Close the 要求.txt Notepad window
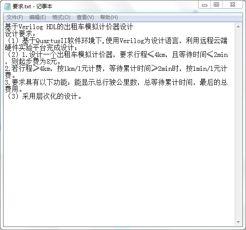Screen dimensions: 246x230 coord(233,4)
